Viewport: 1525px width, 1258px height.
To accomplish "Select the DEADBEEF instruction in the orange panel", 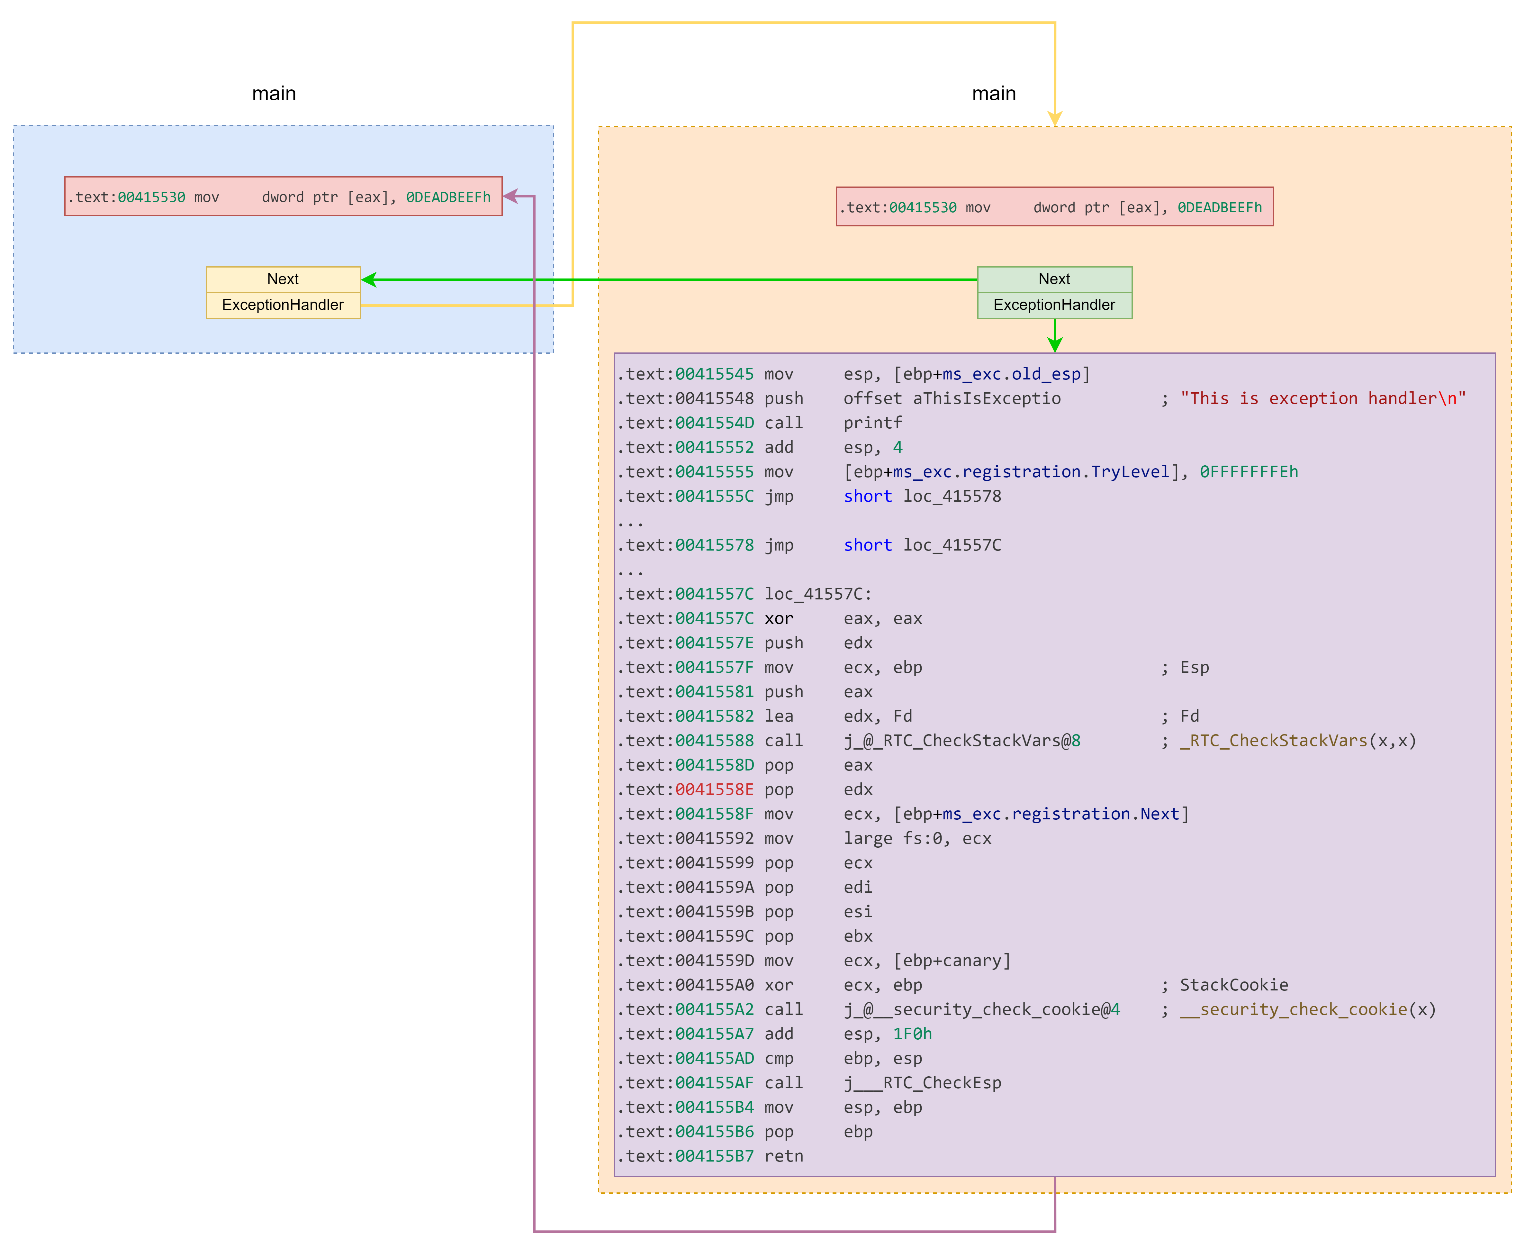I will click(x=1054, y=207).
